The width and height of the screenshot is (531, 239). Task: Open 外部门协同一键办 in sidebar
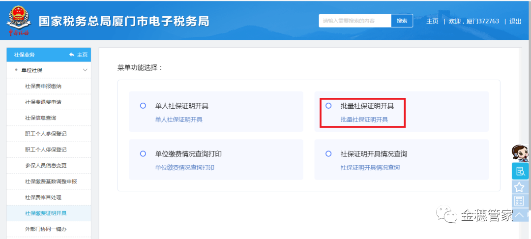(x=49, y=229)
